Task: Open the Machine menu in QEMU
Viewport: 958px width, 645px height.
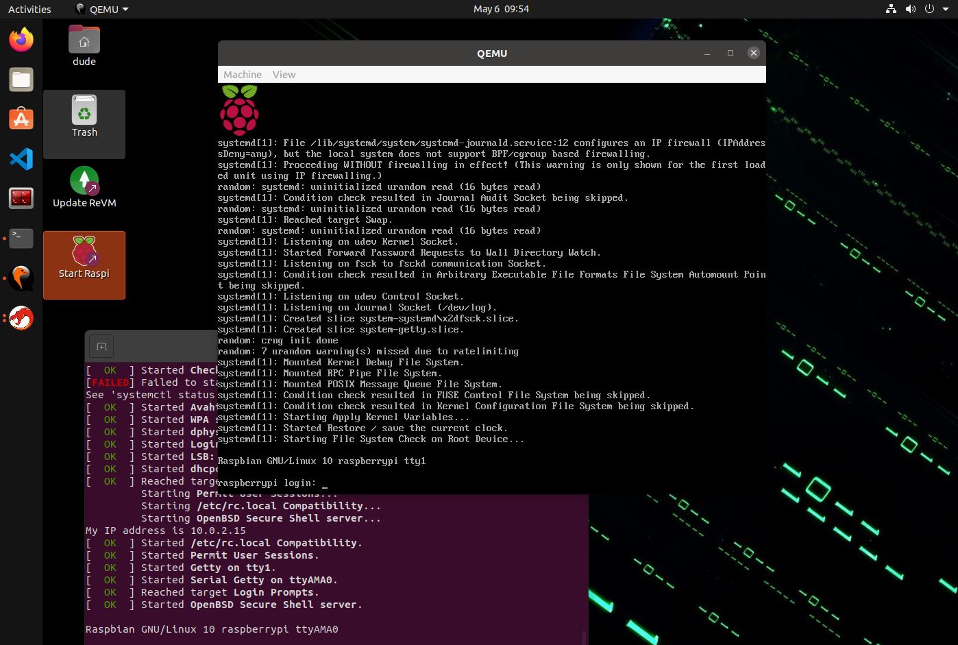Action: coord(243,75)
